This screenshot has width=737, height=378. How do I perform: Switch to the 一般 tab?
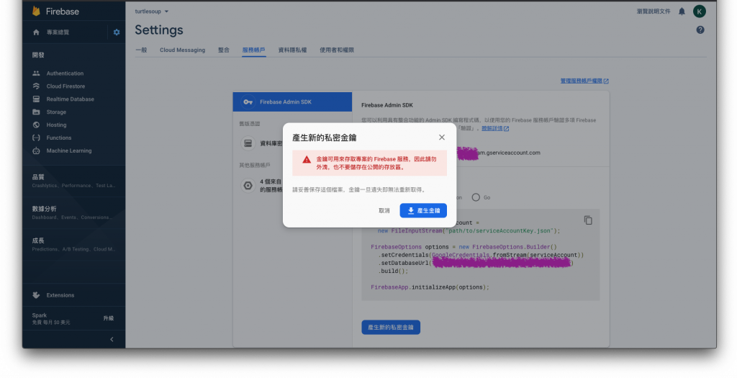tap(141, 50)
